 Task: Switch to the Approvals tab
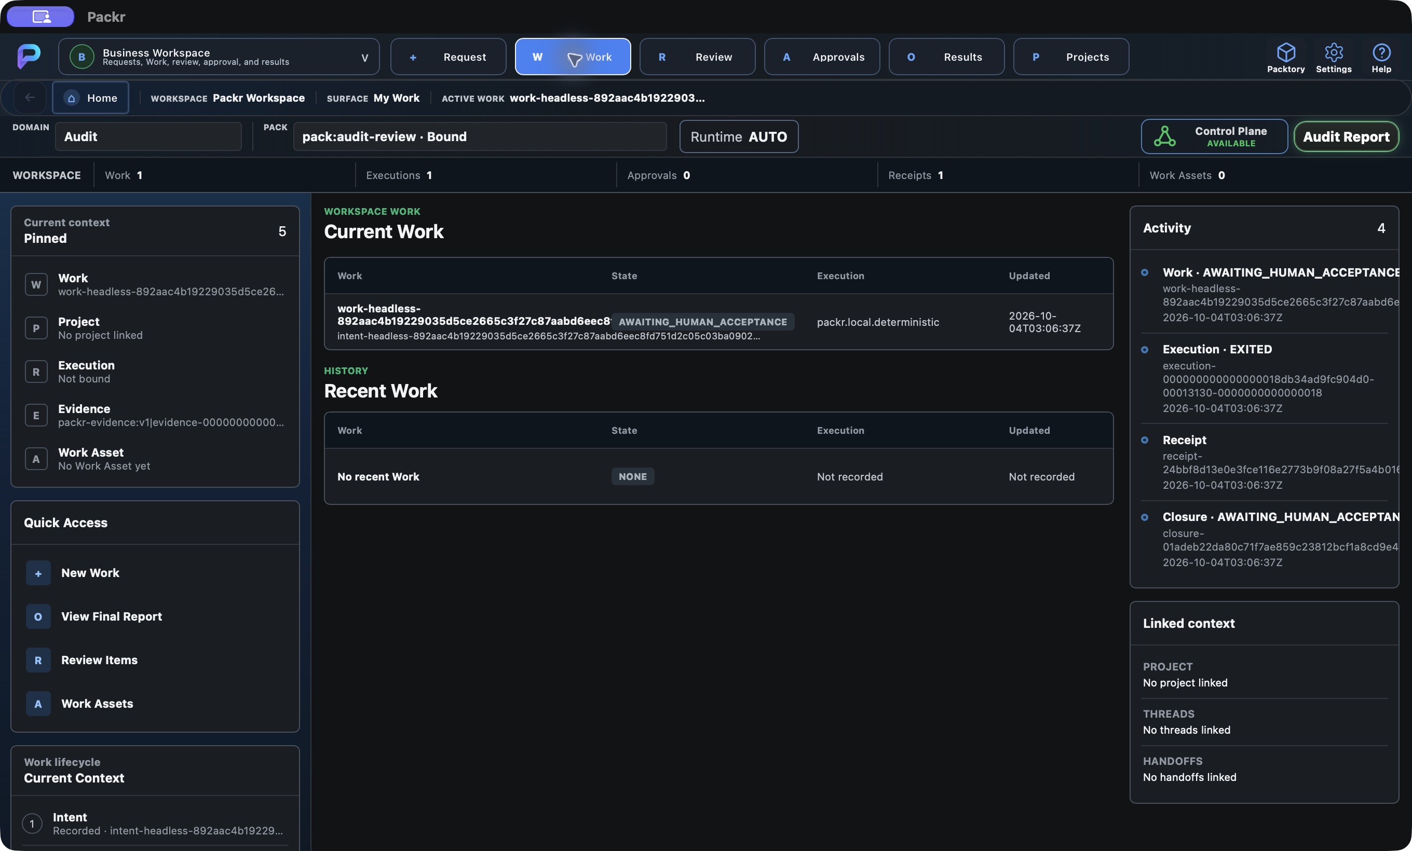tap(822, 57)
